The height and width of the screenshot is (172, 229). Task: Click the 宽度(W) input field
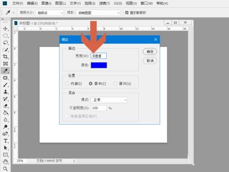[98, 56]
